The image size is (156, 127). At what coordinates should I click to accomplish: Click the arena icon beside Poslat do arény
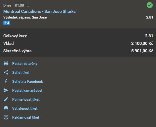click(x=6, y=63)
